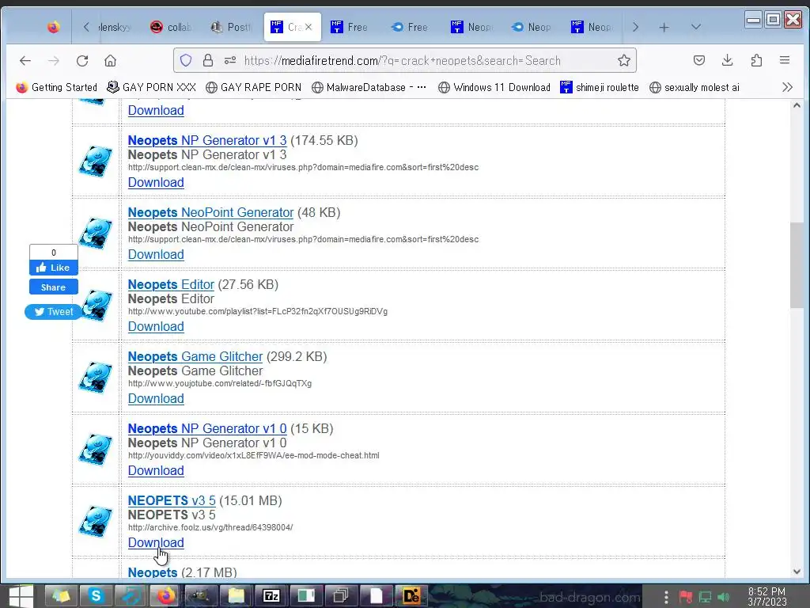
Task: Download Neopets Game Glitcher
Action: (156, 398)
